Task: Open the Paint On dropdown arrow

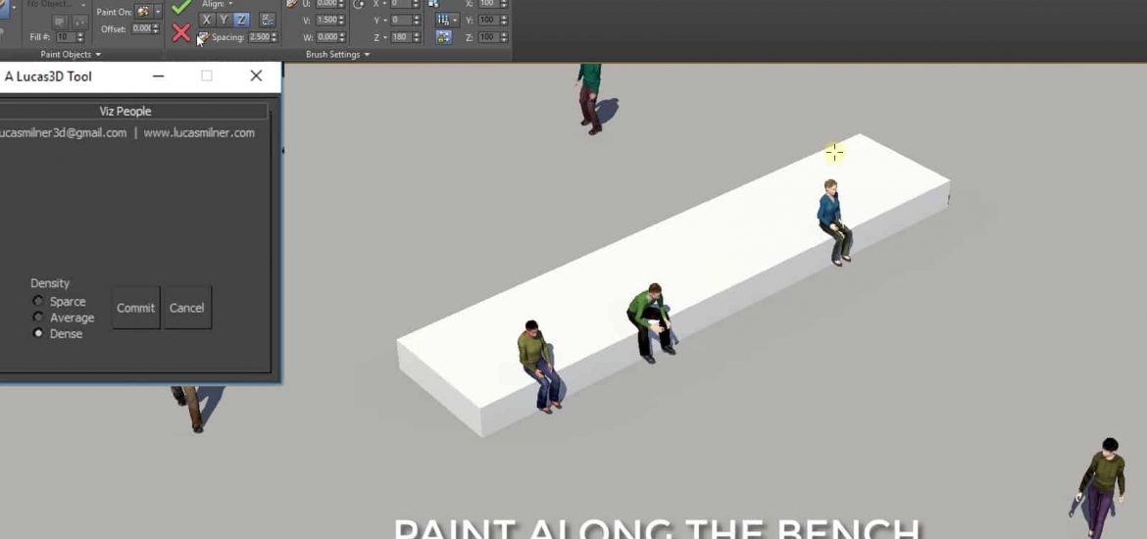Action: click(x=158, y=12)
